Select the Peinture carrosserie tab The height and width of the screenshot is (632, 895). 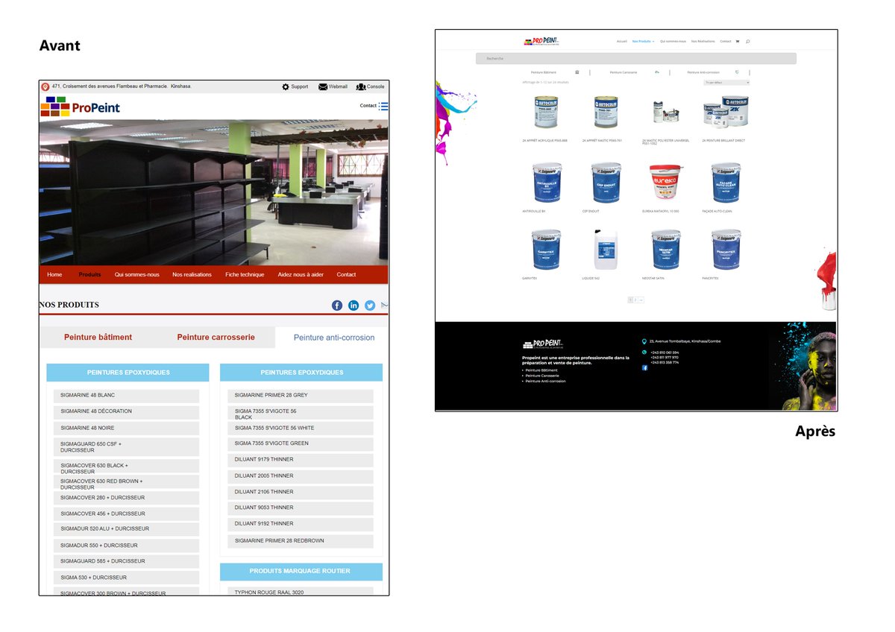tap(216, 338)
